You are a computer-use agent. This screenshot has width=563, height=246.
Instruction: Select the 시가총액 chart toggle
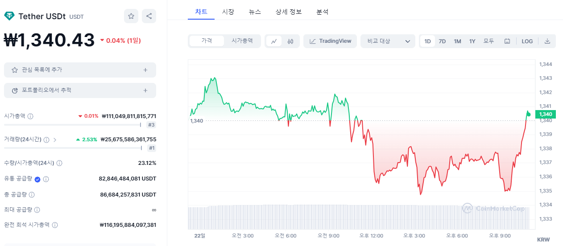pyautogui.click(x=242, y=41)
